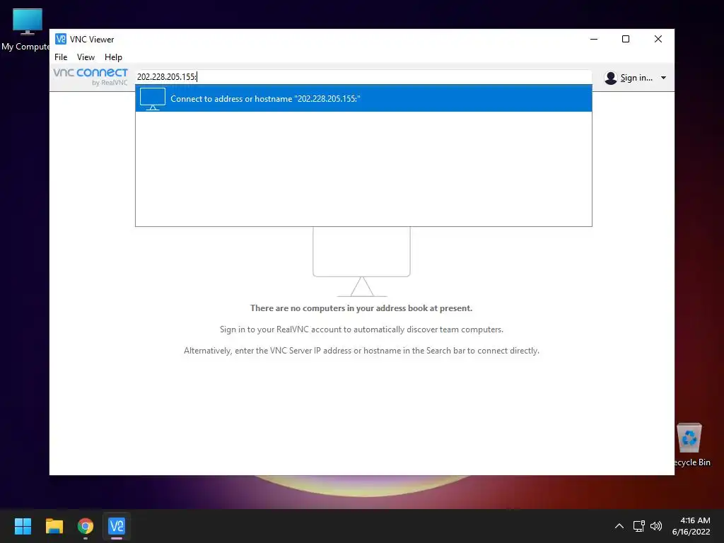Click the Sign in... button

click(636, 78)
